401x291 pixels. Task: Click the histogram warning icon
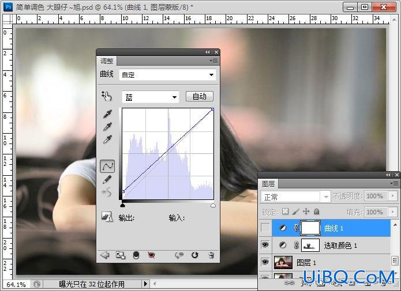pos(107,217)
